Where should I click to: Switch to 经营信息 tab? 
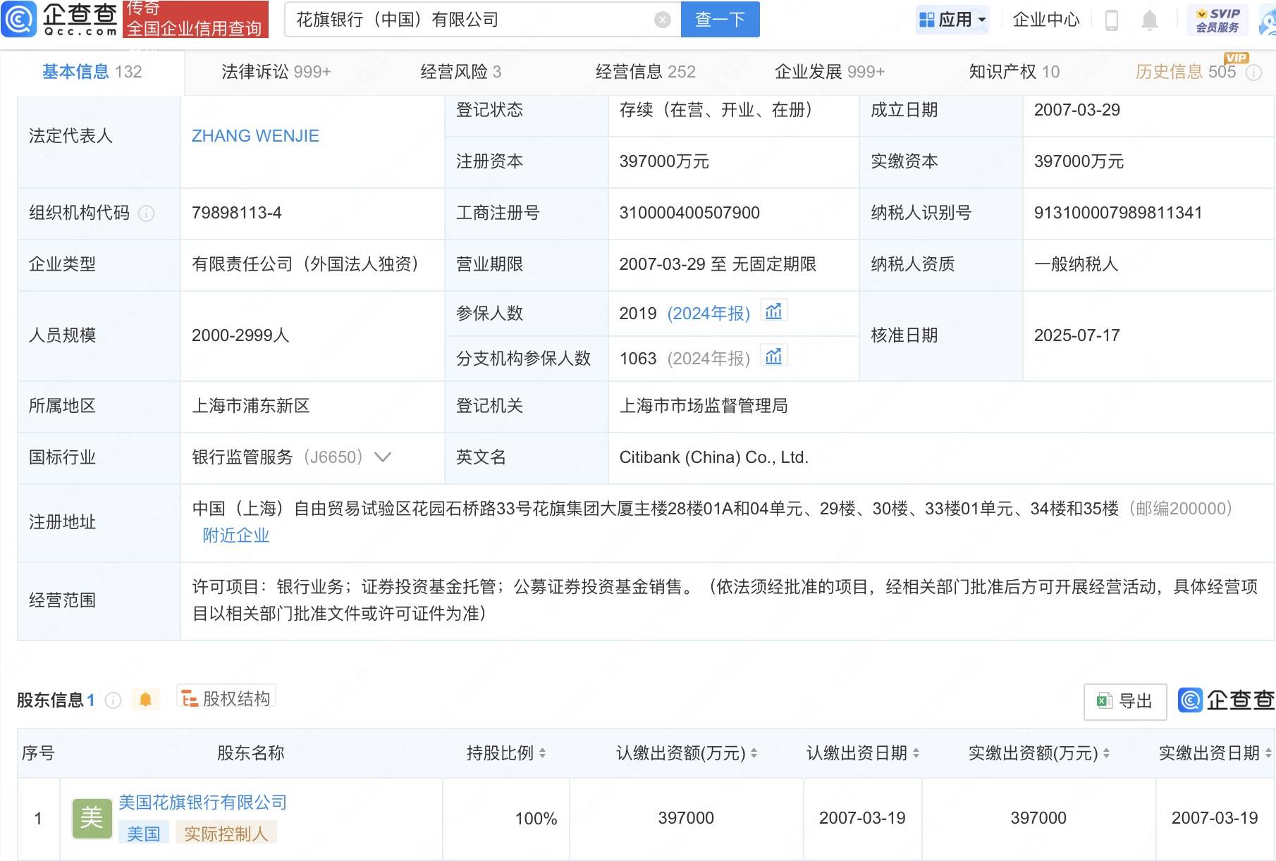pos(645,72)
